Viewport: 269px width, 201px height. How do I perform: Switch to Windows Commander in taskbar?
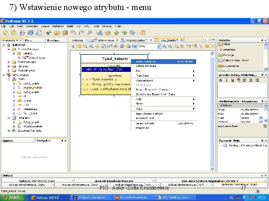click(91, 197)
